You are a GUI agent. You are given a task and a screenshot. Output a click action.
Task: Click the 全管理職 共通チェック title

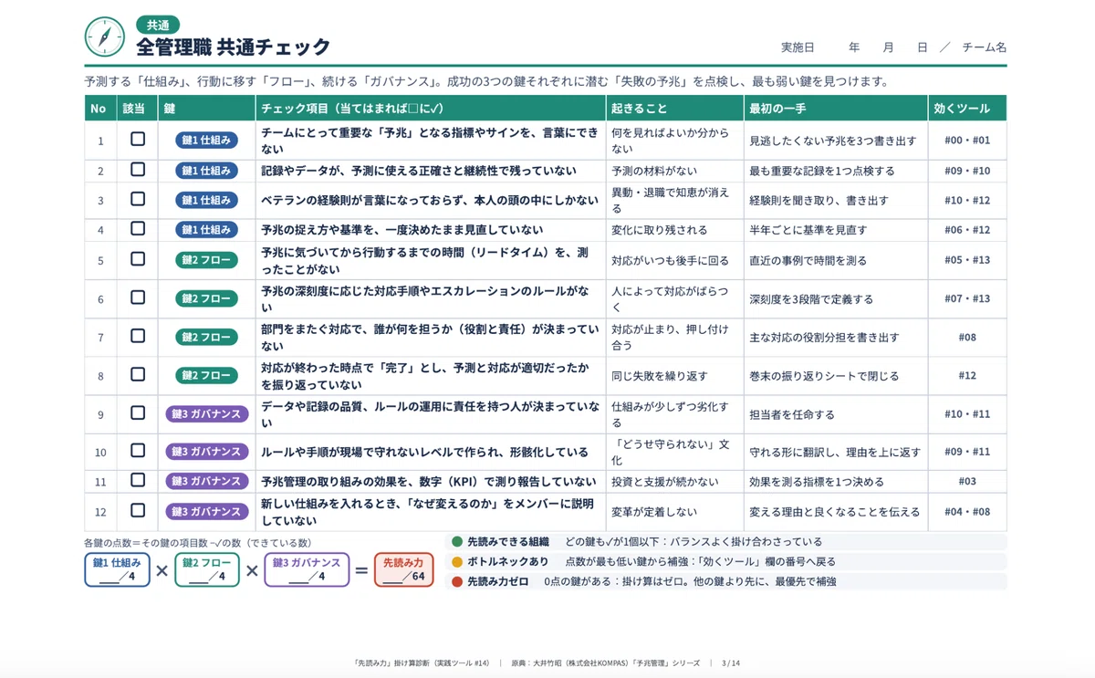[x=234, y=47]
